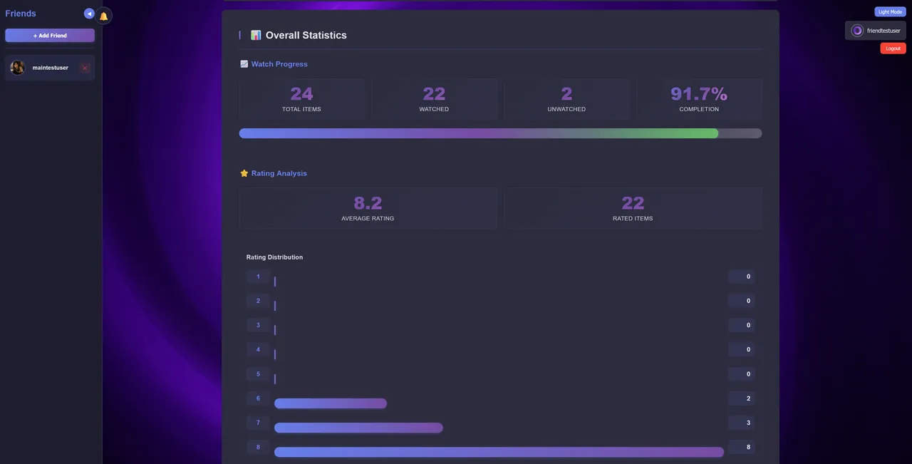The image size is (912, 464).
Task: Click the bar chart icon beside Overall Statistics
Action: pyautogui.click(x=256, y=35)
